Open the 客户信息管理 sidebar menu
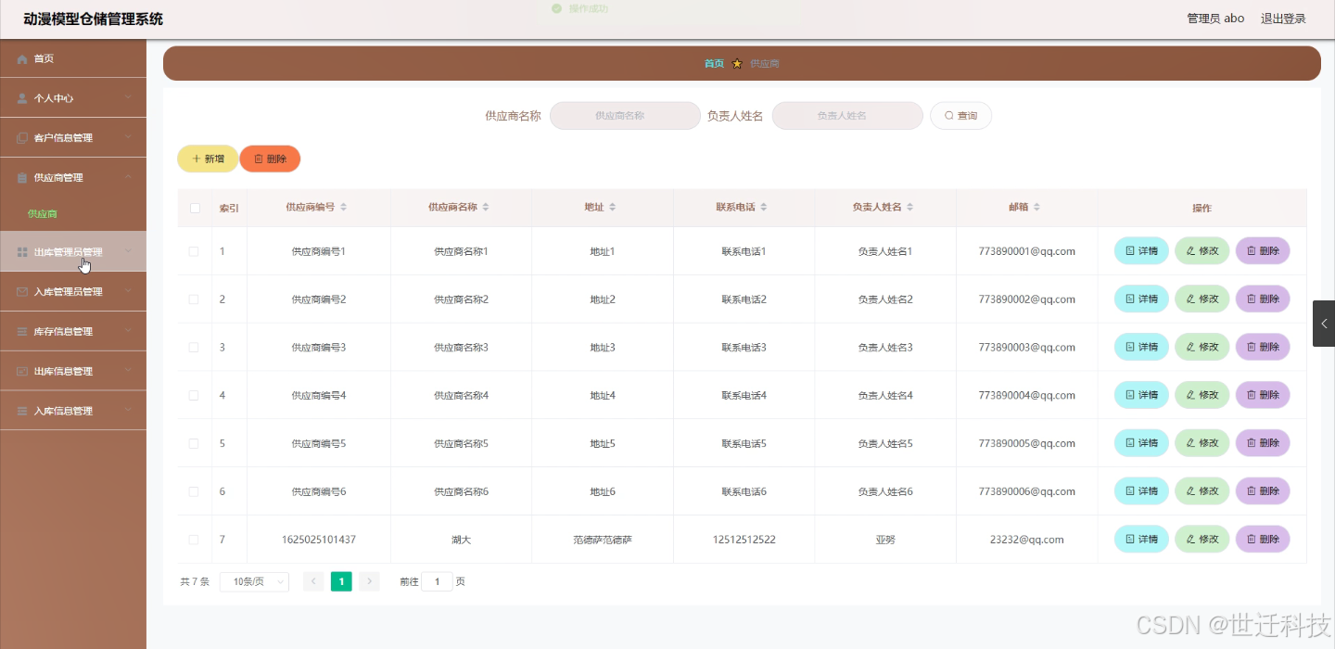Image resolution: width=1335 pixels, height=649 pixels. [73, 137]
